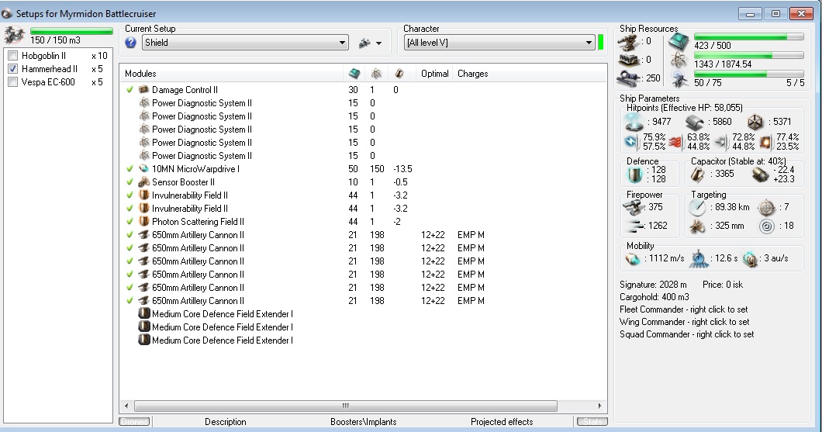The width and height of the screenshot is (822, 432).
Task: Click the Sensor Booster II module icon
Action: tap(143, 182)
